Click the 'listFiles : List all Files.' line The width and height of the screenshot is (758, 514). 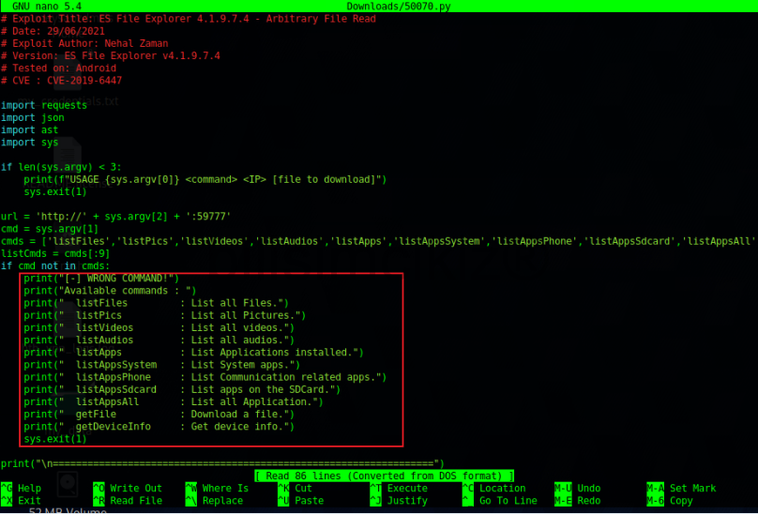(x=156, y=303)
